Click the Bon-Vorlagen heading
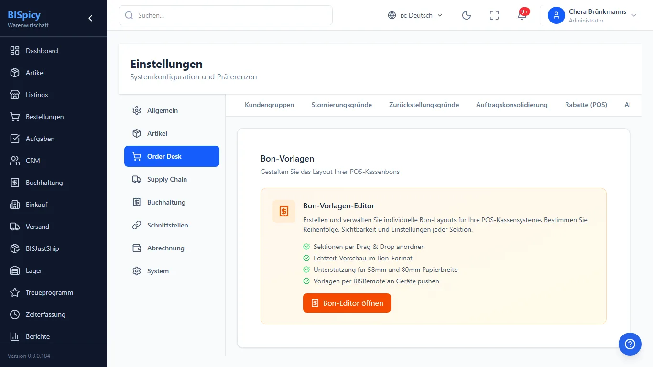The width and height of the screenshot is (653, 367). click(287, 158)
